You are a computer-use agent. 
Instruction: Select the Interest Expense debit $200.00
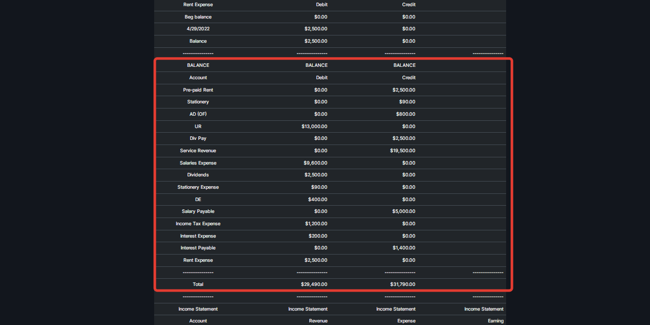(x=318, y=236)
